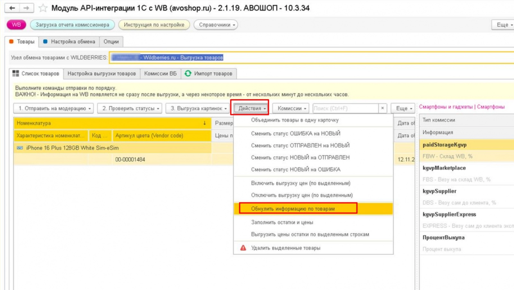Choose Сменить статус ОШИБКА на НОВЫЙ

(x=314, y=133)
